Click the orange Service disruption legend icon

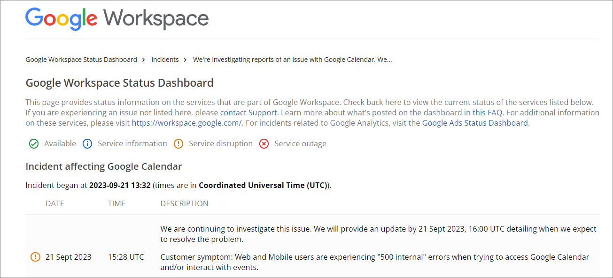178,144
